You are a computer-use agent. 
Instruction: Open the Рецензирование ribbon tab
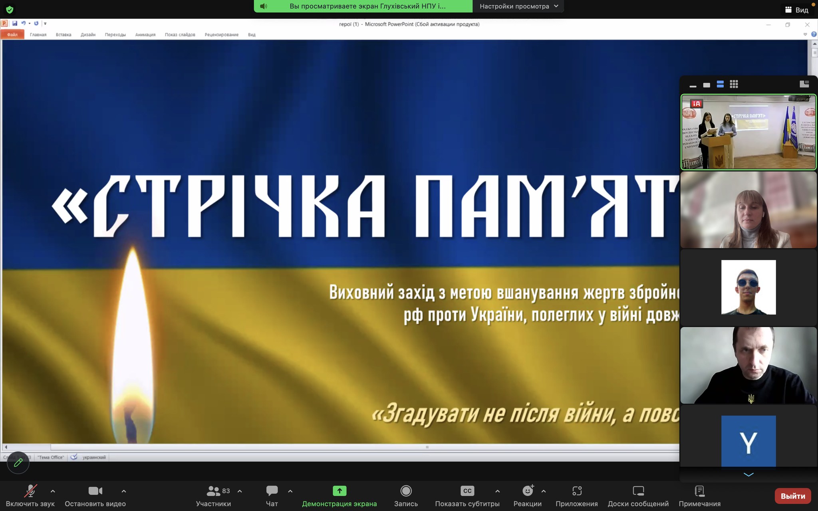tap(222, 35)
